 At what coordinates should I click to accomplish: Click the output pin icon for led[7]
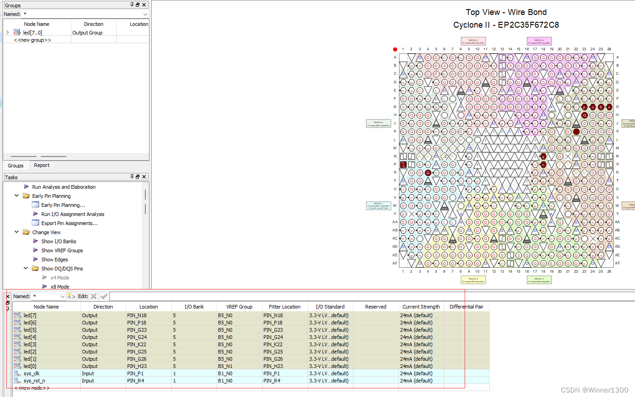(17, 315)
